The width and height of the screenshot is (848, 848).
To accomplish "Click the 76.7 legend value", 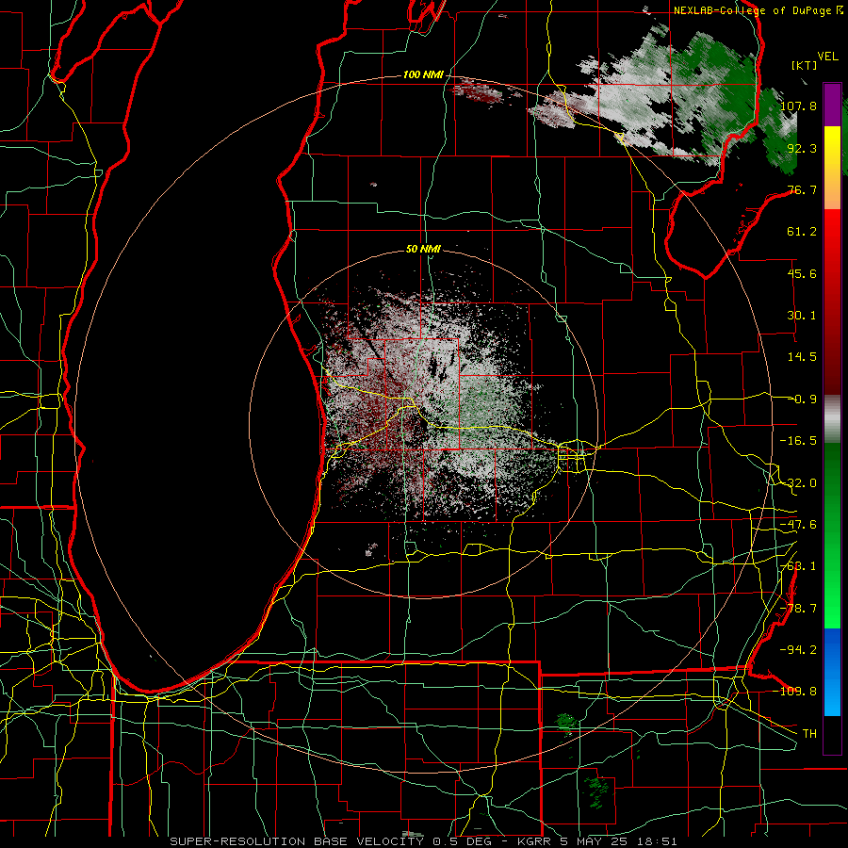I will pos(802,189).
